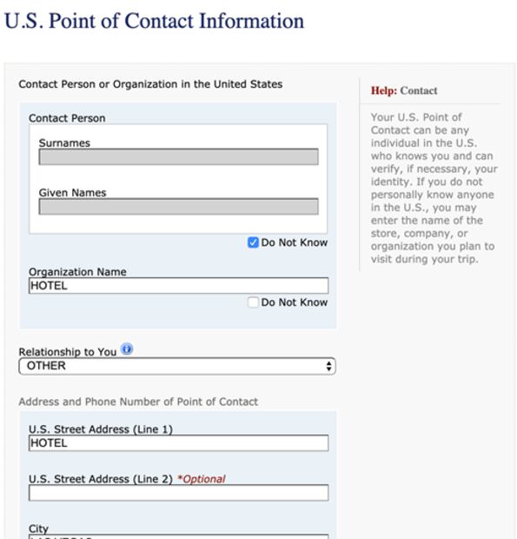Open the Relationship to You dropdown showing OTHER

(177, 366)
